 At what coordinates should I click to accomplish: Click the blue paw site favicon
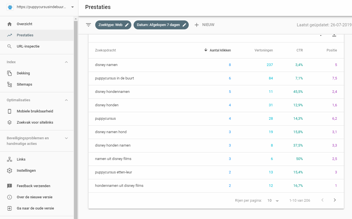(10, 7)
